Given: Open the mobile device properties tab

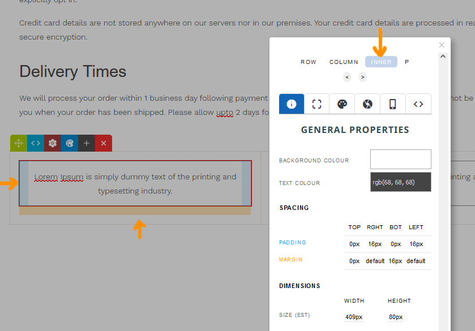Looking at the screenshot, I should pyautogui.click(x=393, y=104).
